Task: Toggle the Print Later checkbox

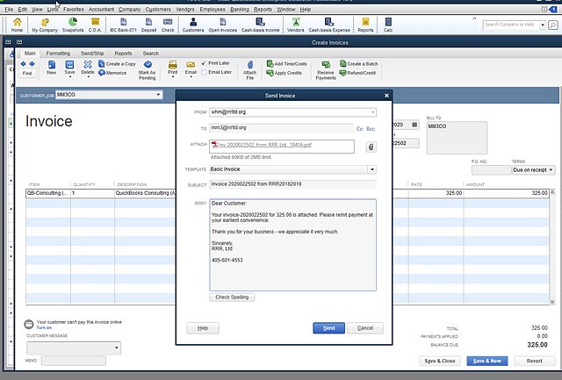Action: [204, 64]
